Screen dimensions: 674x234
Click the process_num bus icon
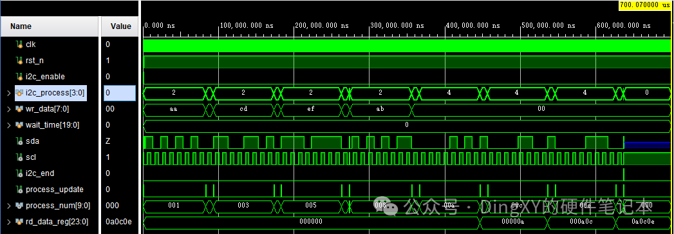pyautogui.click(x=19, y=206)
